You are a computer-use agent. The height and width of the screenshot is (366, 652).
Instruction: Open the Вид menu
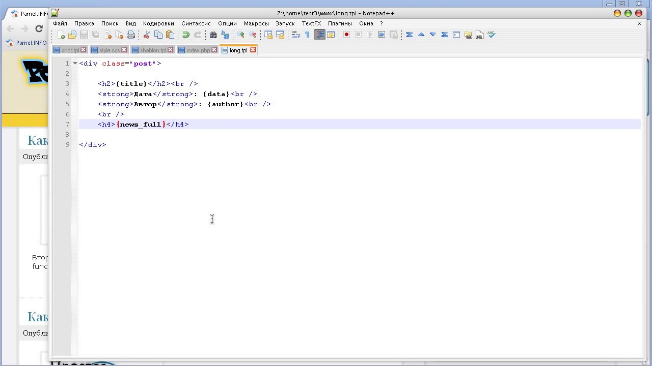point(131,23)
